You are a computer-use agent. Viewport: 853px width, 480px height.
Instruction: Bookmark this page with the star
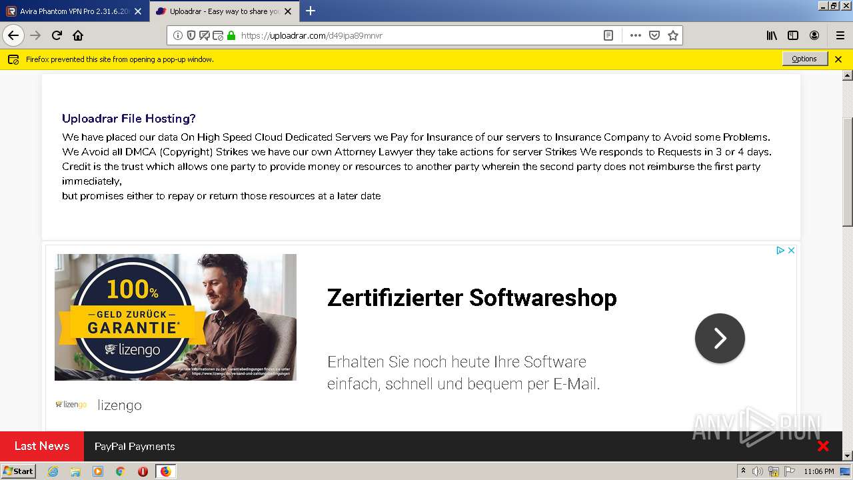tap(673, 35)
